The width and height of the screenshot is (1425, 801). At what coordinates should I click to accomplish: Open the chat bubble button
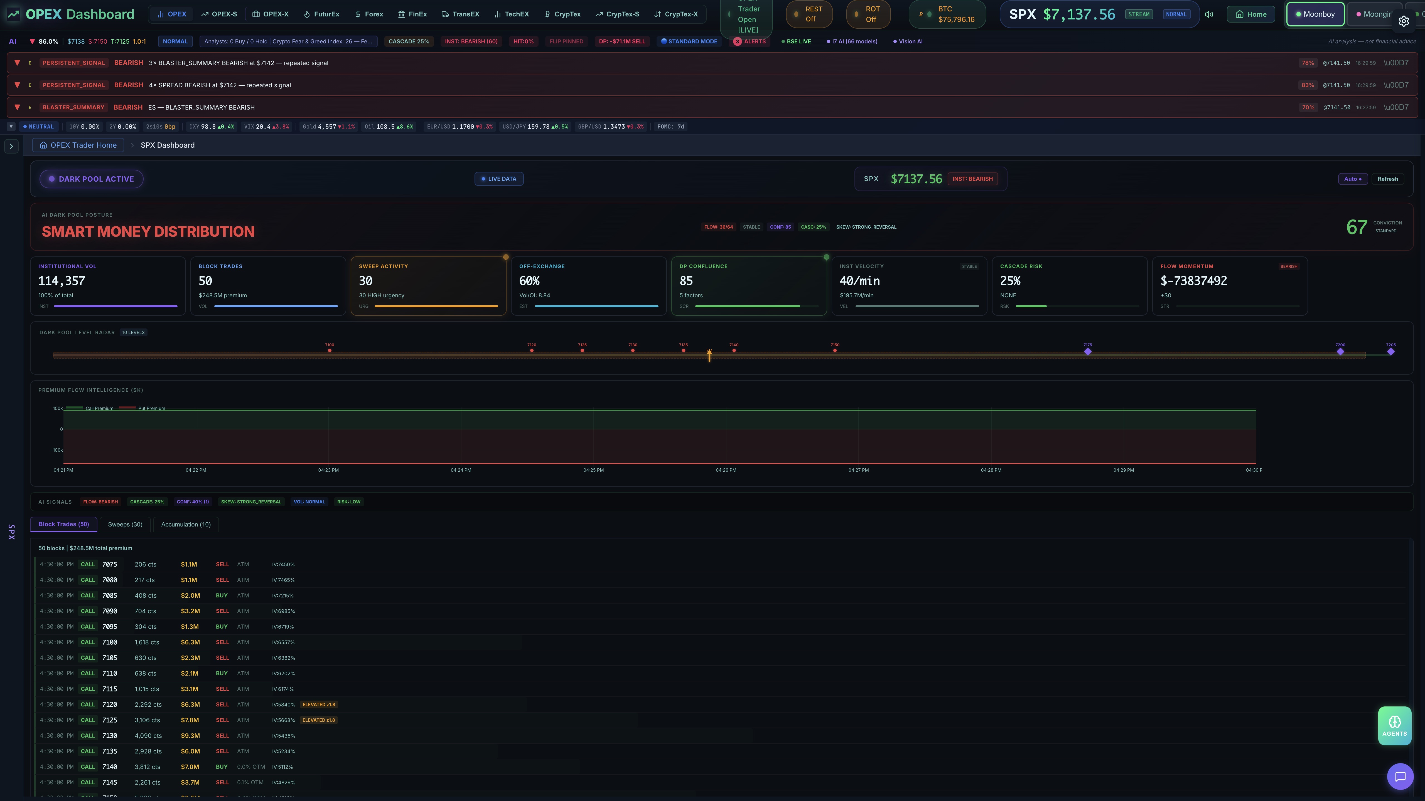[x=1400, y=777]
